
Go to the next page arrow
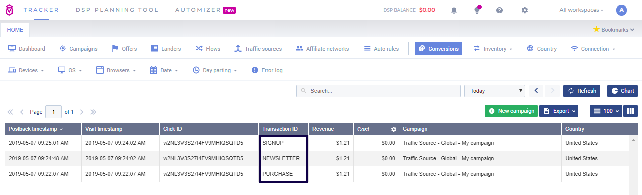click(x=81, y=112)
